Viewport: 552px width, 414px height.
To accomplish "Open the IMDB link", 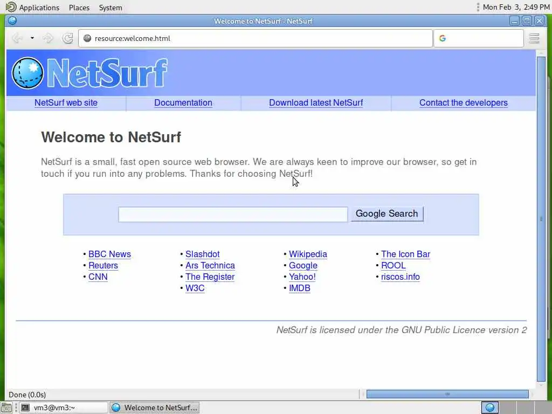I will [x=300, y=288].
